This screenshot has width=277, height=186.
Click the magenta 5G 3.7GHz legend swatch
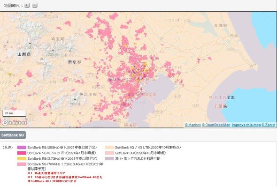[22, 153]
